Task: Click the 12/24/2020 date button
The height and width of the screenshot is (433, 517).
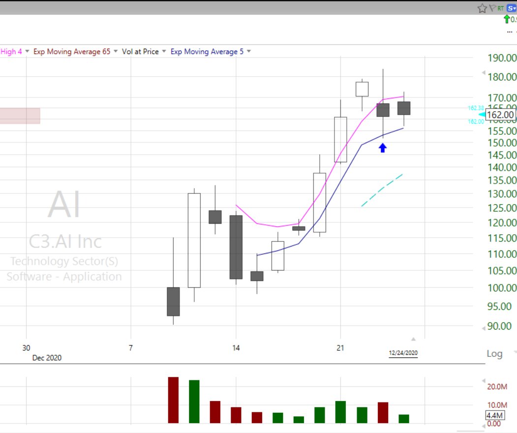Action: click(403, 353)
